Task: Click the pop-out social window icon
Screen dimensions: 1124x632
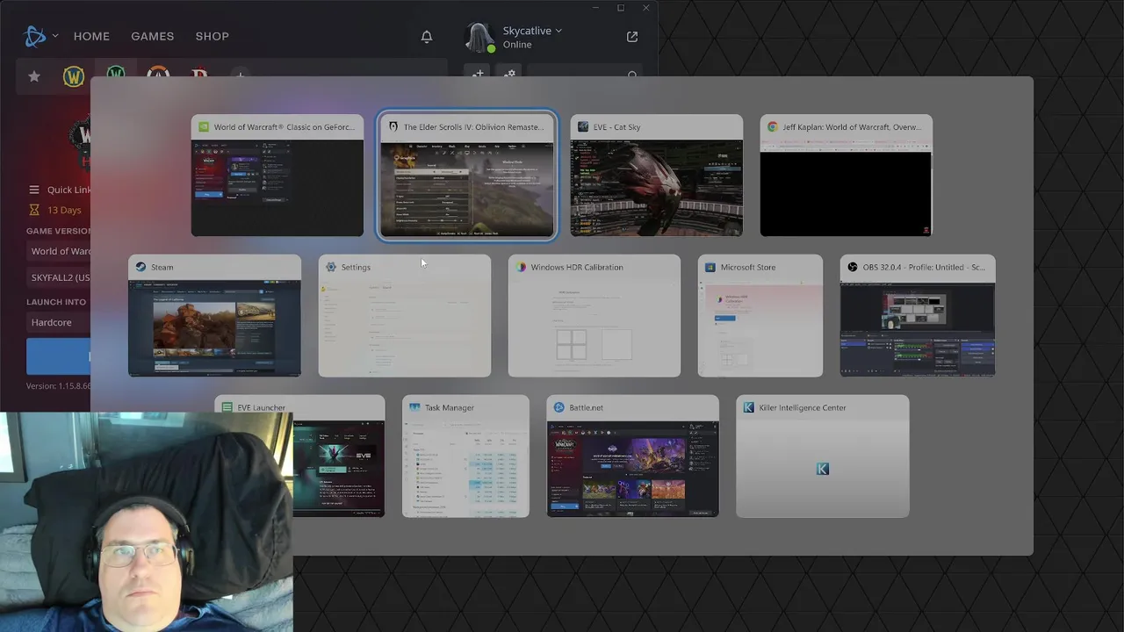Action: coord(631,37)
